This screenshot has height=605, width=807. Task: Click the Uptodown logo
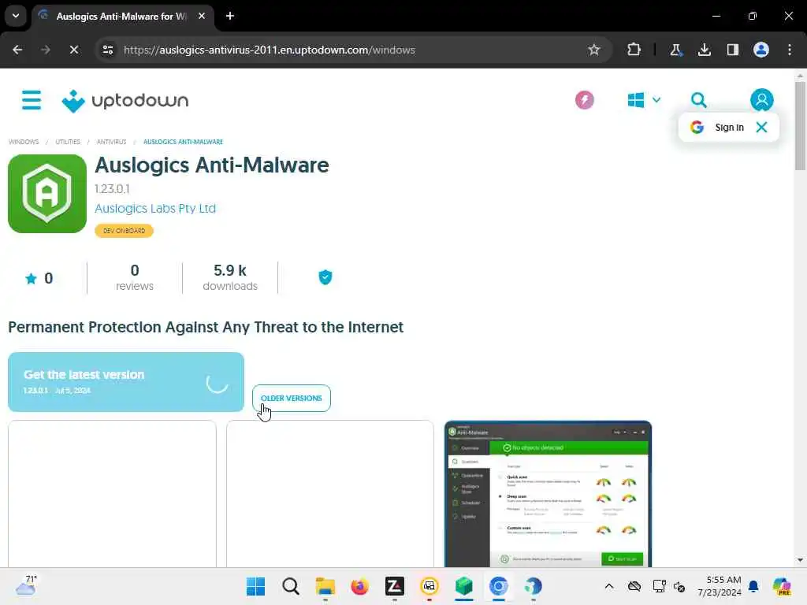(125, 101)
